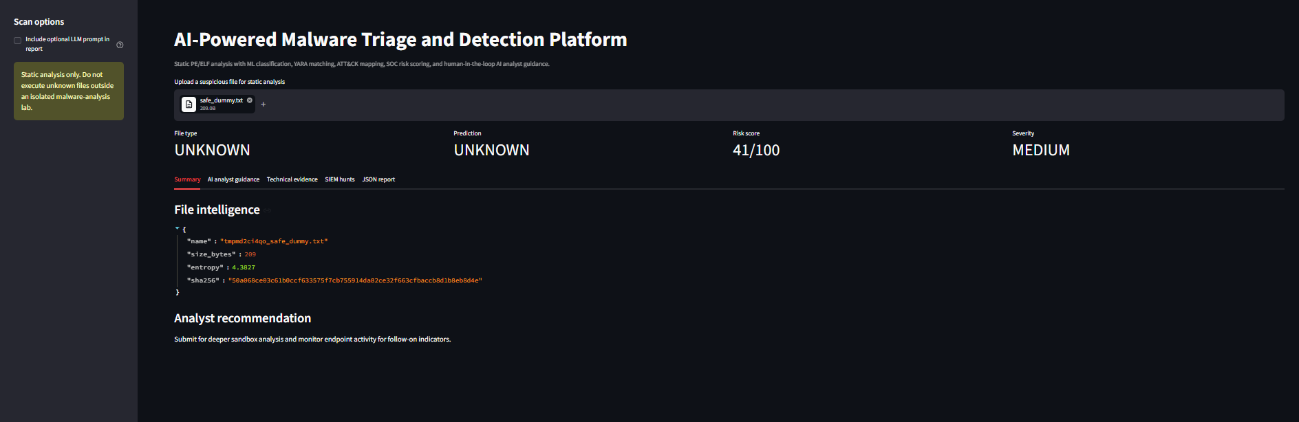Enable Include optional LLM prompt in report
The width and height of the screenshot is (1299, 422).
click(x=18, y=41)
